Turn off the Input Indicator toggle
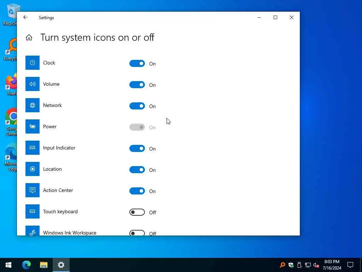 pyautogui.click(x=137, y=148)
